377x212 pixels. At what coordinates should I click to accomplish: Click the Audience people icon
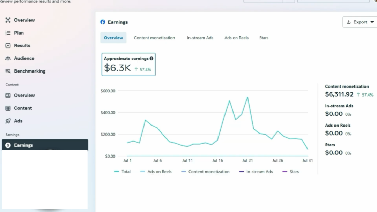(x=8, y=59)
